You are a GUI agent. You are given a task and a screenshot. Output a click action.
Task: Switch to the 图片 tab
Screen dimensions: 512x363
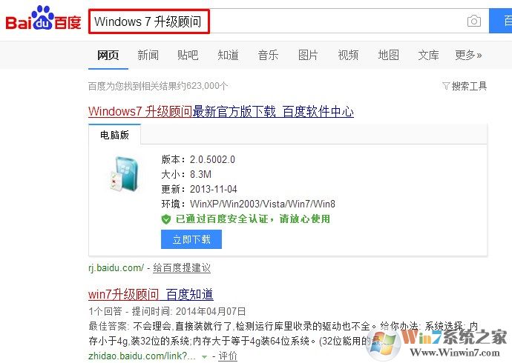pos(308,55)
